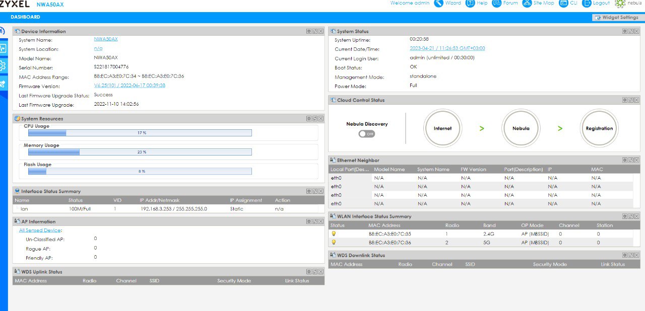Open the Maintenance tools sidebar icon

click(x=3, y=84)
